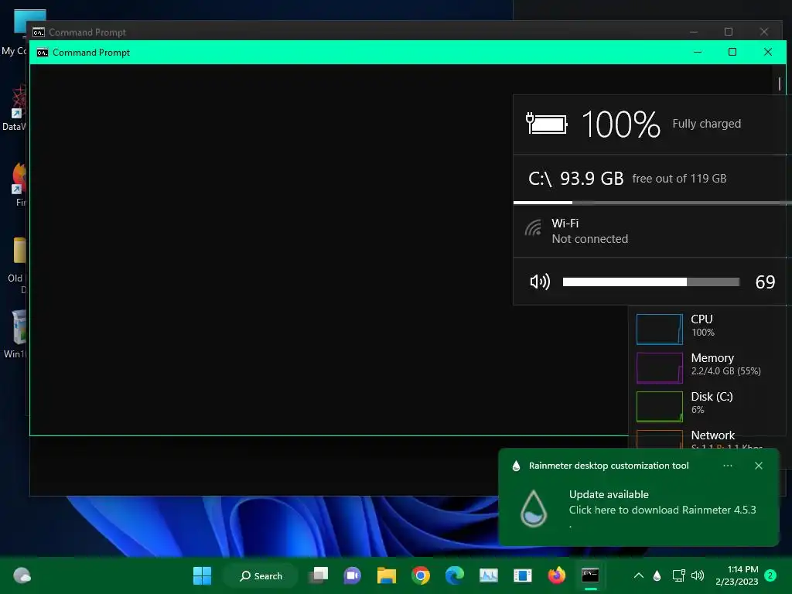Click 'Rainmeter desktop customization tool' title
The image size is (792, 594).
coord(609,466)
